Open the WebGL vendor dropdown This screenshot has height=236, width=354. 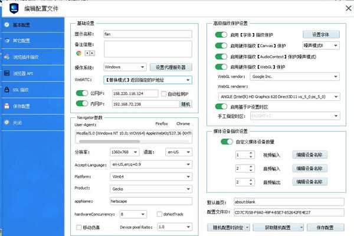294,77
